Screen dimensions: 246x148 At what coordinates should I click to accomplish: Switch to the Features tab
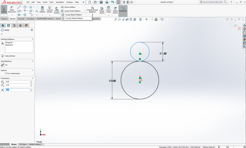pyautogui.click(x=4, y=18)
